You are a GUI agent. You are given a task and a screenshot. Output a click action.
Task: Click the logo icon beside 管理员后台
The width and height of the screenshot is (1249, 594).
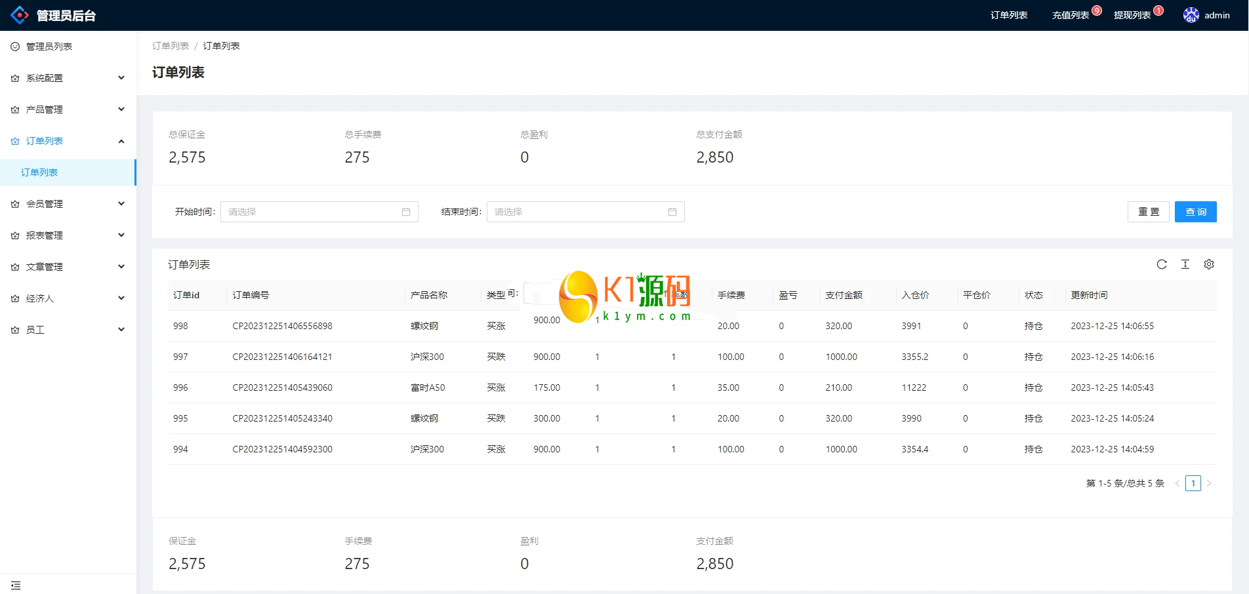20,15
